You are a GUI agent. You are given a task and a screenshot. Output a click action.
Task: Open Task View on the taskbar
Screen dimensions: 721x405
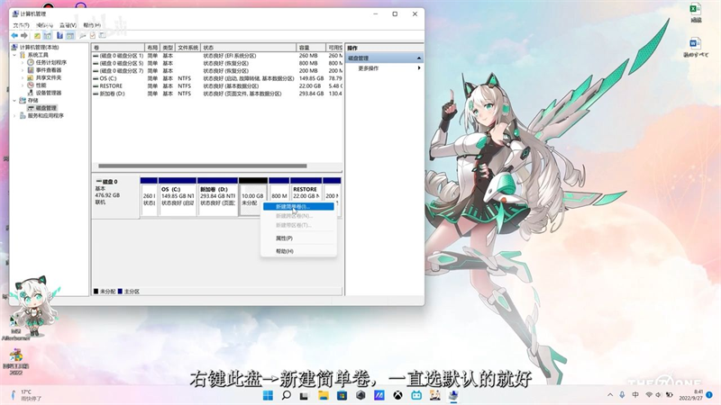pos(304,395)
